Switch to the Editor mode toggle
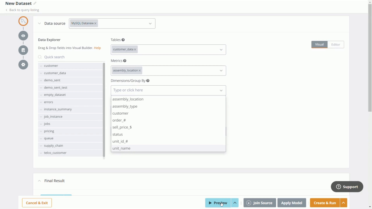372x209 pixels. click(335, 44)
